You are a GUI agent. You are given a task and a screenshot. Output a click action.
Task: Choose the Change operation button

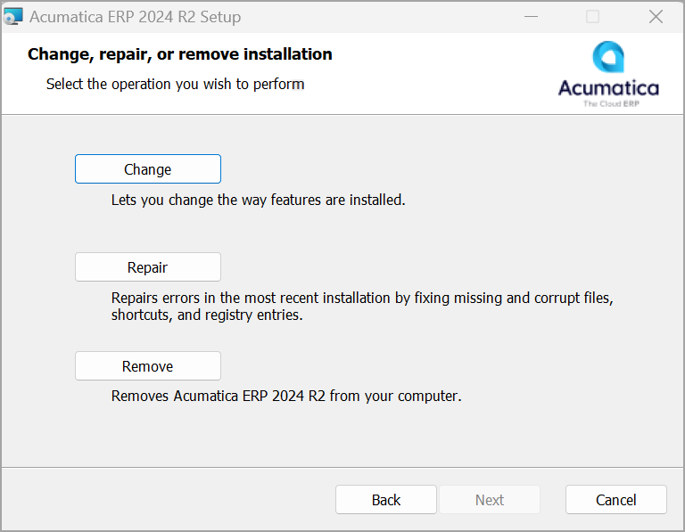(148, 169)
